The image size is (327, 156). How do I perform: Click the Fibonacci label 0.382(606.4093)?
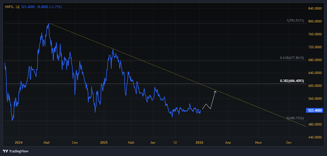[292, 81]
